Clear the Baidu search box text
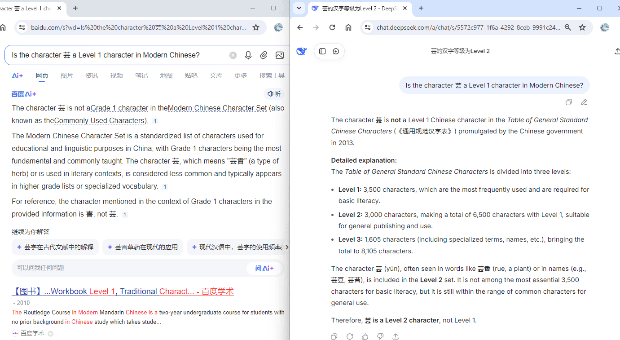 233,55
